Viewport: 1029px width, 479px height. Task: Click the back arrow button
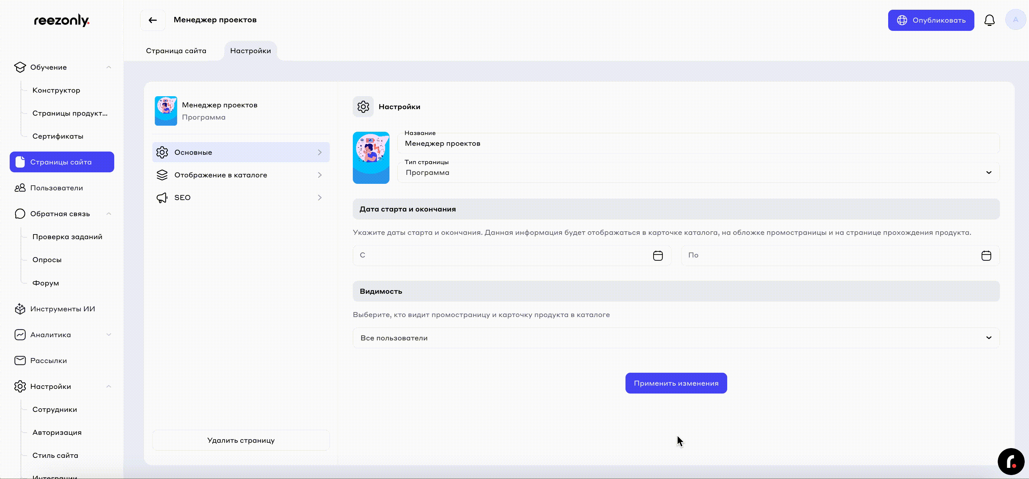(x=153, y=20)
